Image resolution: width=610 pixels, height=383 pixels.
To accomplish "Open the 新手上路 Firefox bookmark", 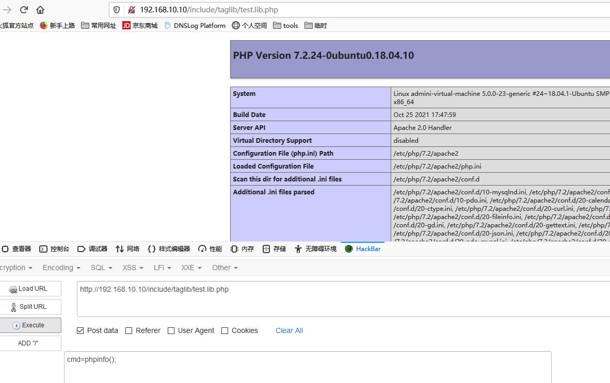I will pos(58,26).
